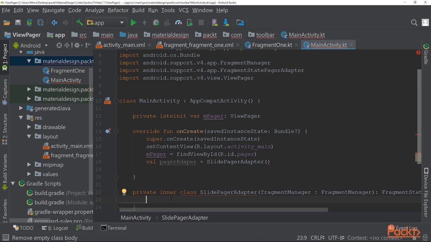Expand the mipmap folder

[29, 165]
